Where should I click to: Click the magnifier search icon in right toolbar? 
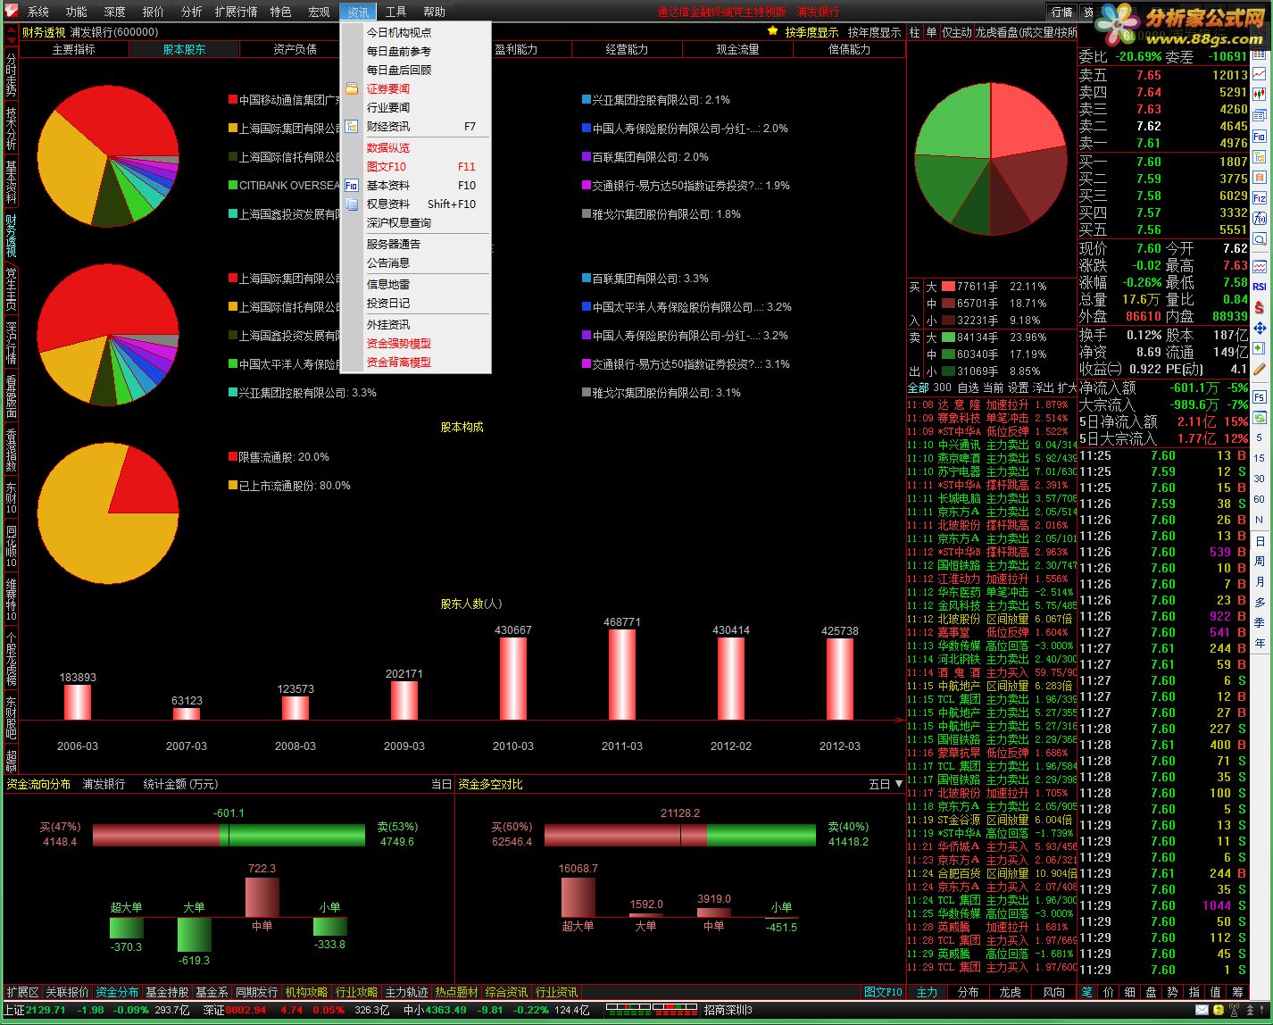click(x=1260, y=239)
